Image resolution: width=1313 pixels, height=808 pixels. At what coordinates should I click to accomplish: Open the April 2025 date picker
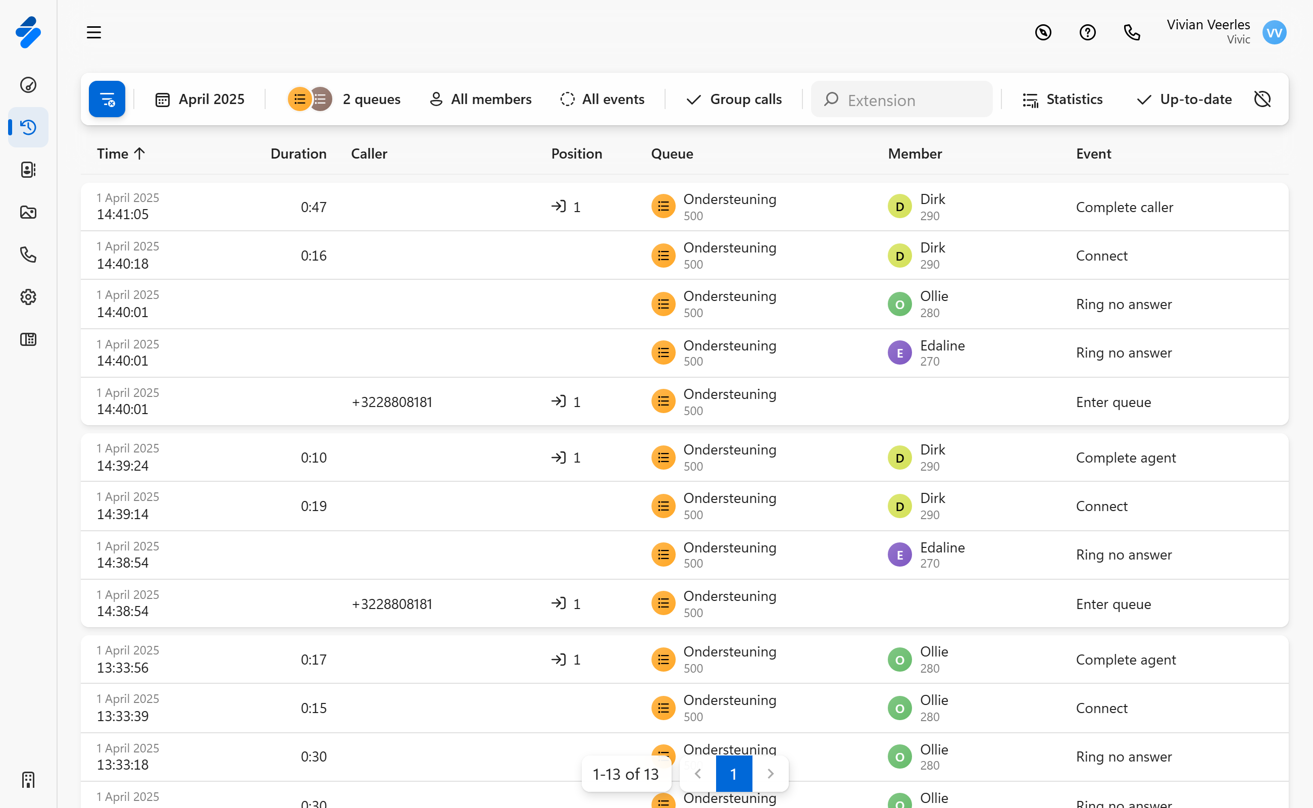(200, 99)
